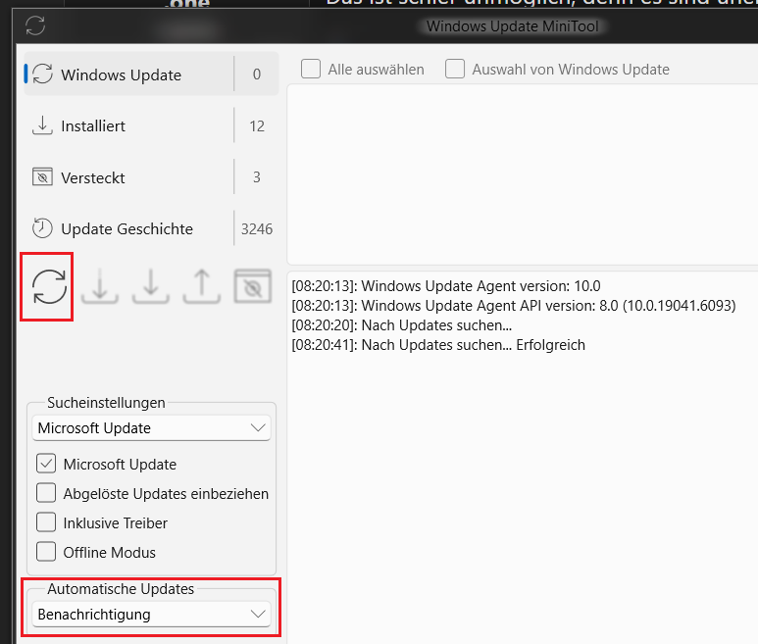Click the search for updates refresh icon

49,287
